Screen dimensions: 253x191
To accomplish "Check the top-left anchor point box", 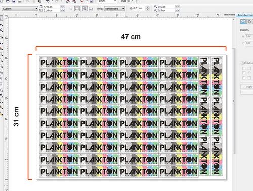I will point(244,68).
